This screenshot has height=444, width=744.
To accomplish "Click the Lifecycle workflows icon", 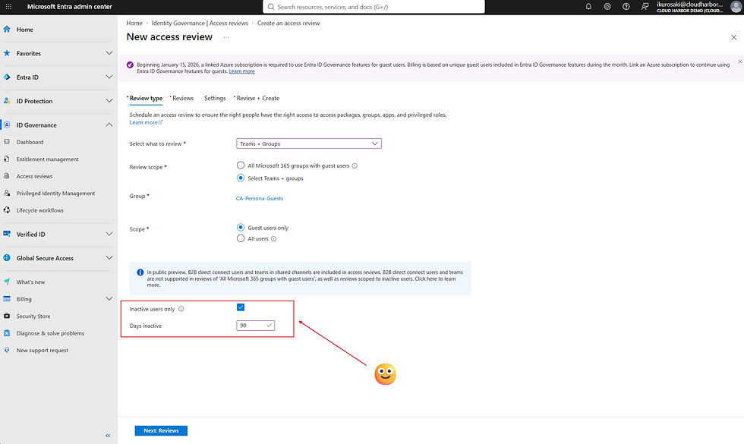I will pos(7,209).
